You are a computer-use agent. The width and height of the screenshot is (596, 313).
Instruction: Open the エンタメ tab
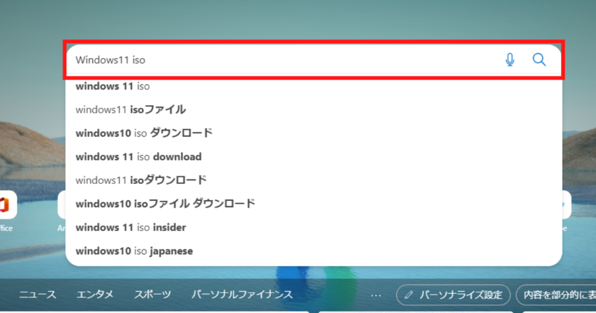(x=95, y=295)
